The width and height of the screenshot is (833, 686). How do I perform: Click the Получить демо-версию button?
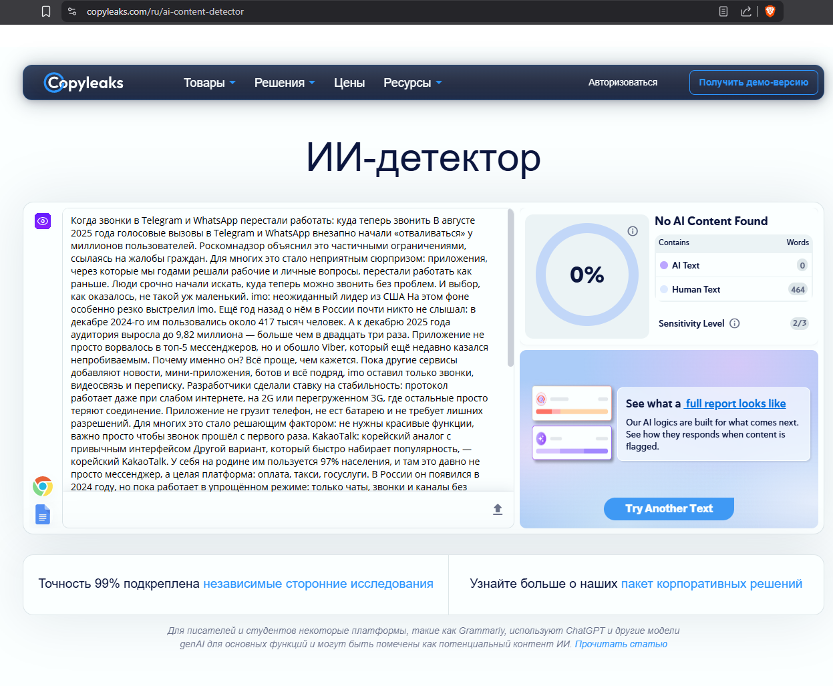(x=754, y=83)
